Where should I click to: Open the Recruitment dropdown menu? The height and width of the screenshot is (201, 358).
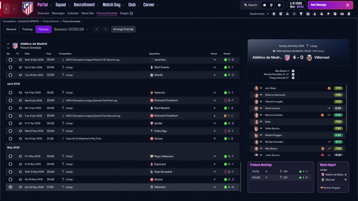pyautogui.click(x=86, y=5)
